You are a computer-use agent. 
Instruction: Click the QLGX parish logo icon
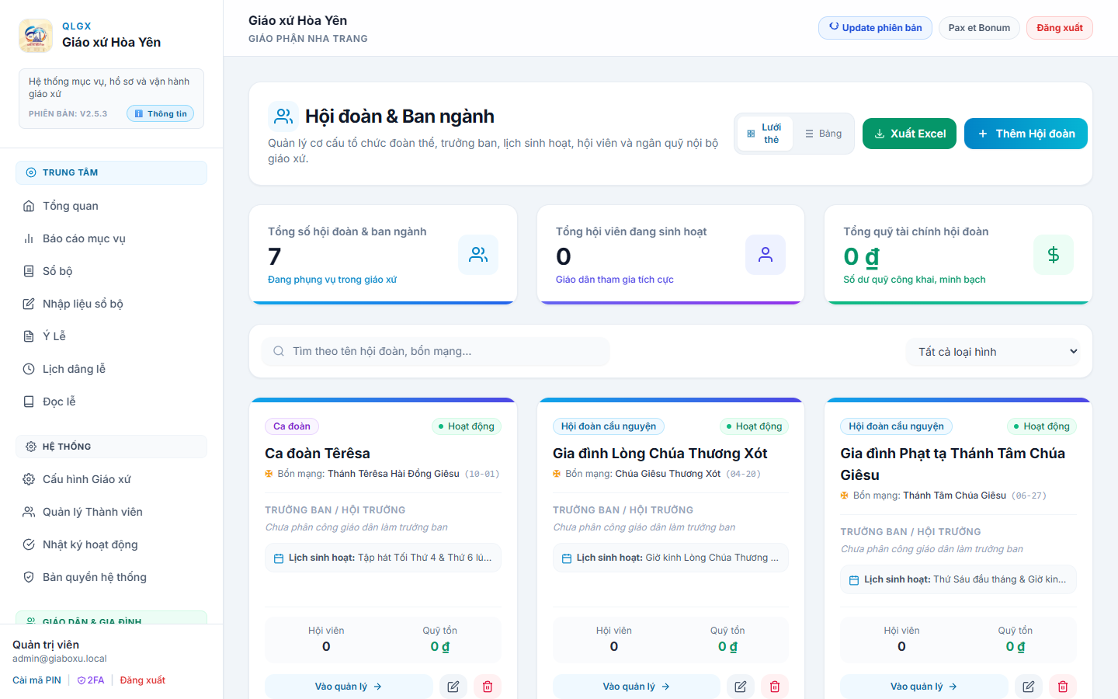(x=36, y=36)
